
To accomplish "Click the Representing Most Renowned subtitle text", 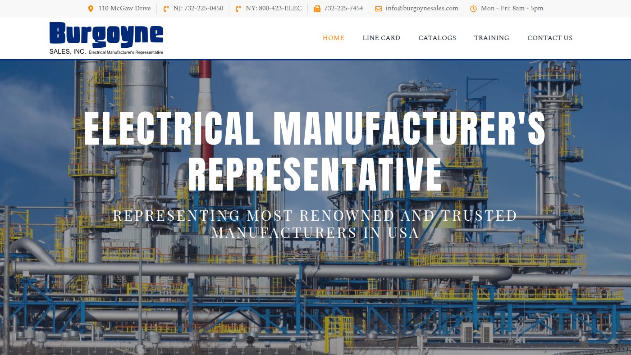I will (x=315, y=224).
